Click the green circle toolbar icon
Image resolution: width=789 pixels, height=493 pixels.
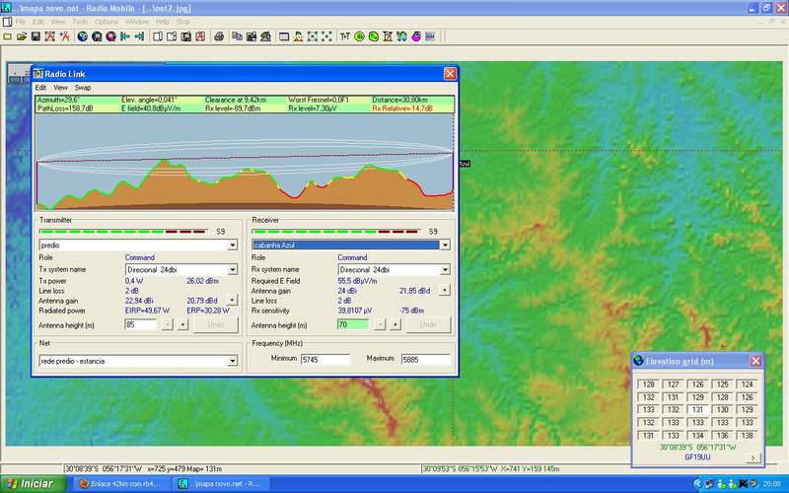(360, 36)
